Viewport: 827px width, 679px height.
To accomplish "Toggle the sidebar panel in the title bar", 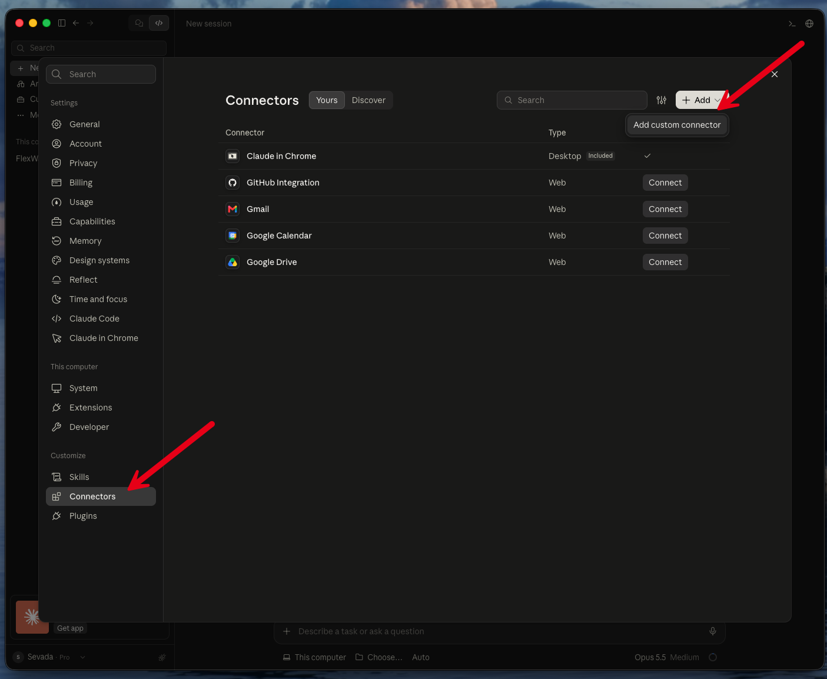I will click(62, 23).
